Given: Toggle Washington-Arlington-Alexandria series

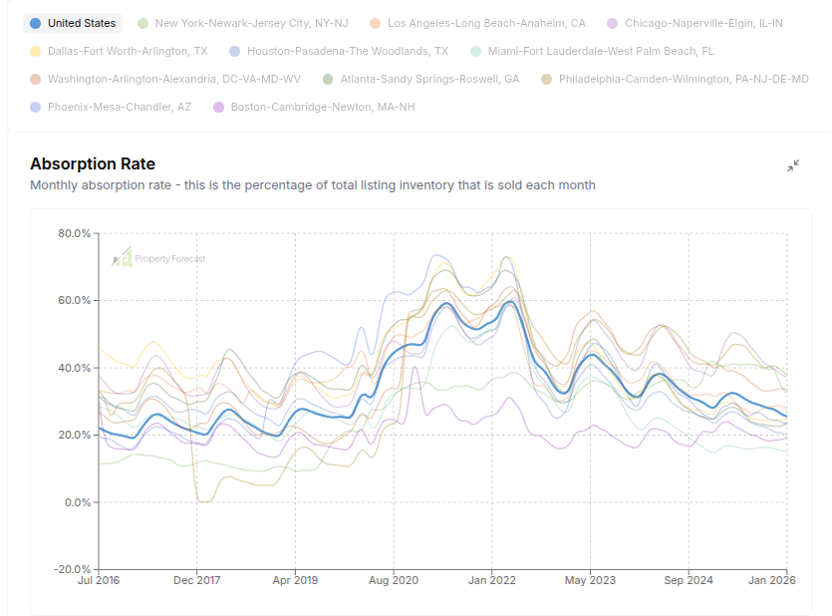Looking at the screenshot, I should tap(165, 79).
